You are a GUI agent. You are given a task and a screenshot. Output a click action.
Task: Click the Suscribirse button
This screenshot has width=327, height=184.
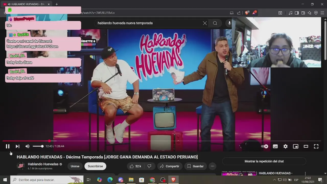(95, 166)
